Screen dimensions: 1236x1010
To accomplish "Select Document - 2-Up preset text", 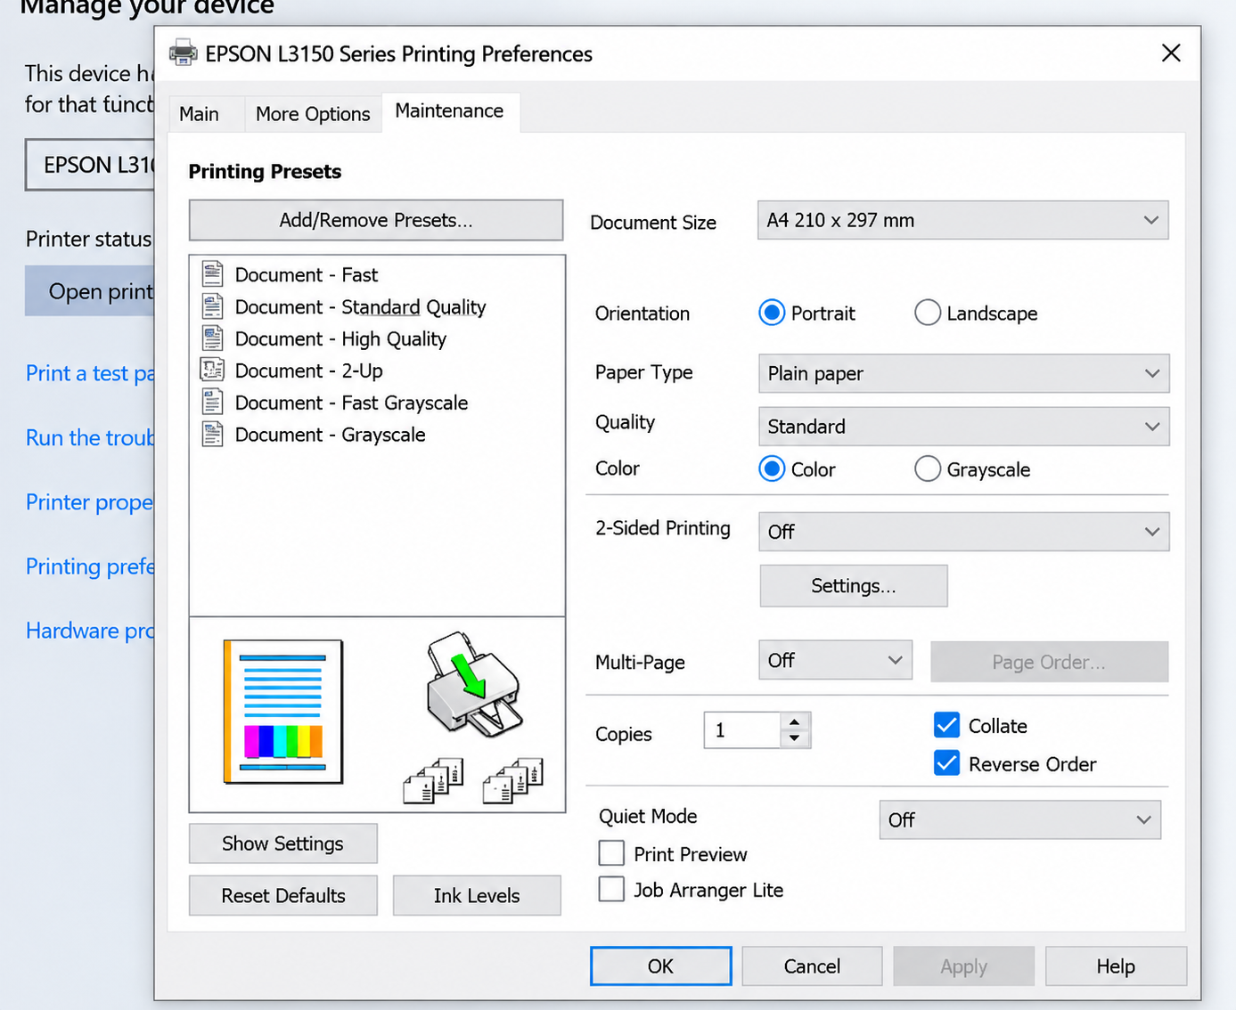I will pyautogui.click(x=309, y=371).
